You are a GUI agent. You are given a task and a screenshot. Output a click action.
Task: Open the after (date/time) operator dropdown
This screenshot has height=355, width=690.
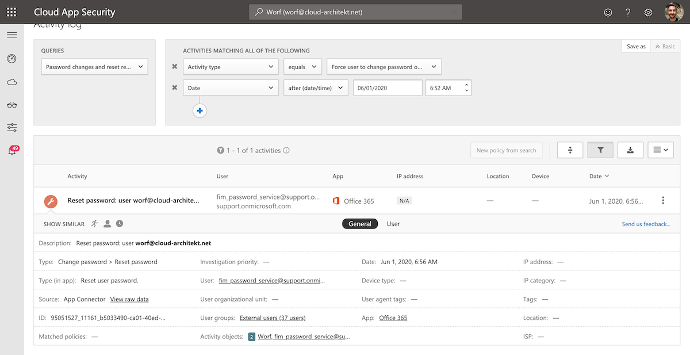click(x=316, y=88)
